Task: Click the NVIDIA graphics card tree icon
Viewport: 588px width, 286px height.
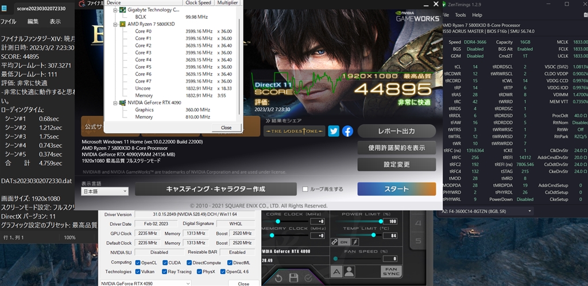Action: point(122,103)
